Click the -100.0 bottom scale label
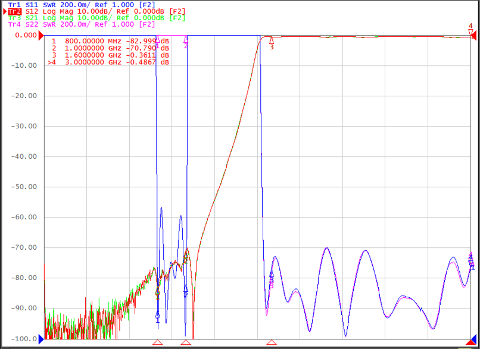The image size is (480, 349). pyautogui.click(x=24, y=339)
